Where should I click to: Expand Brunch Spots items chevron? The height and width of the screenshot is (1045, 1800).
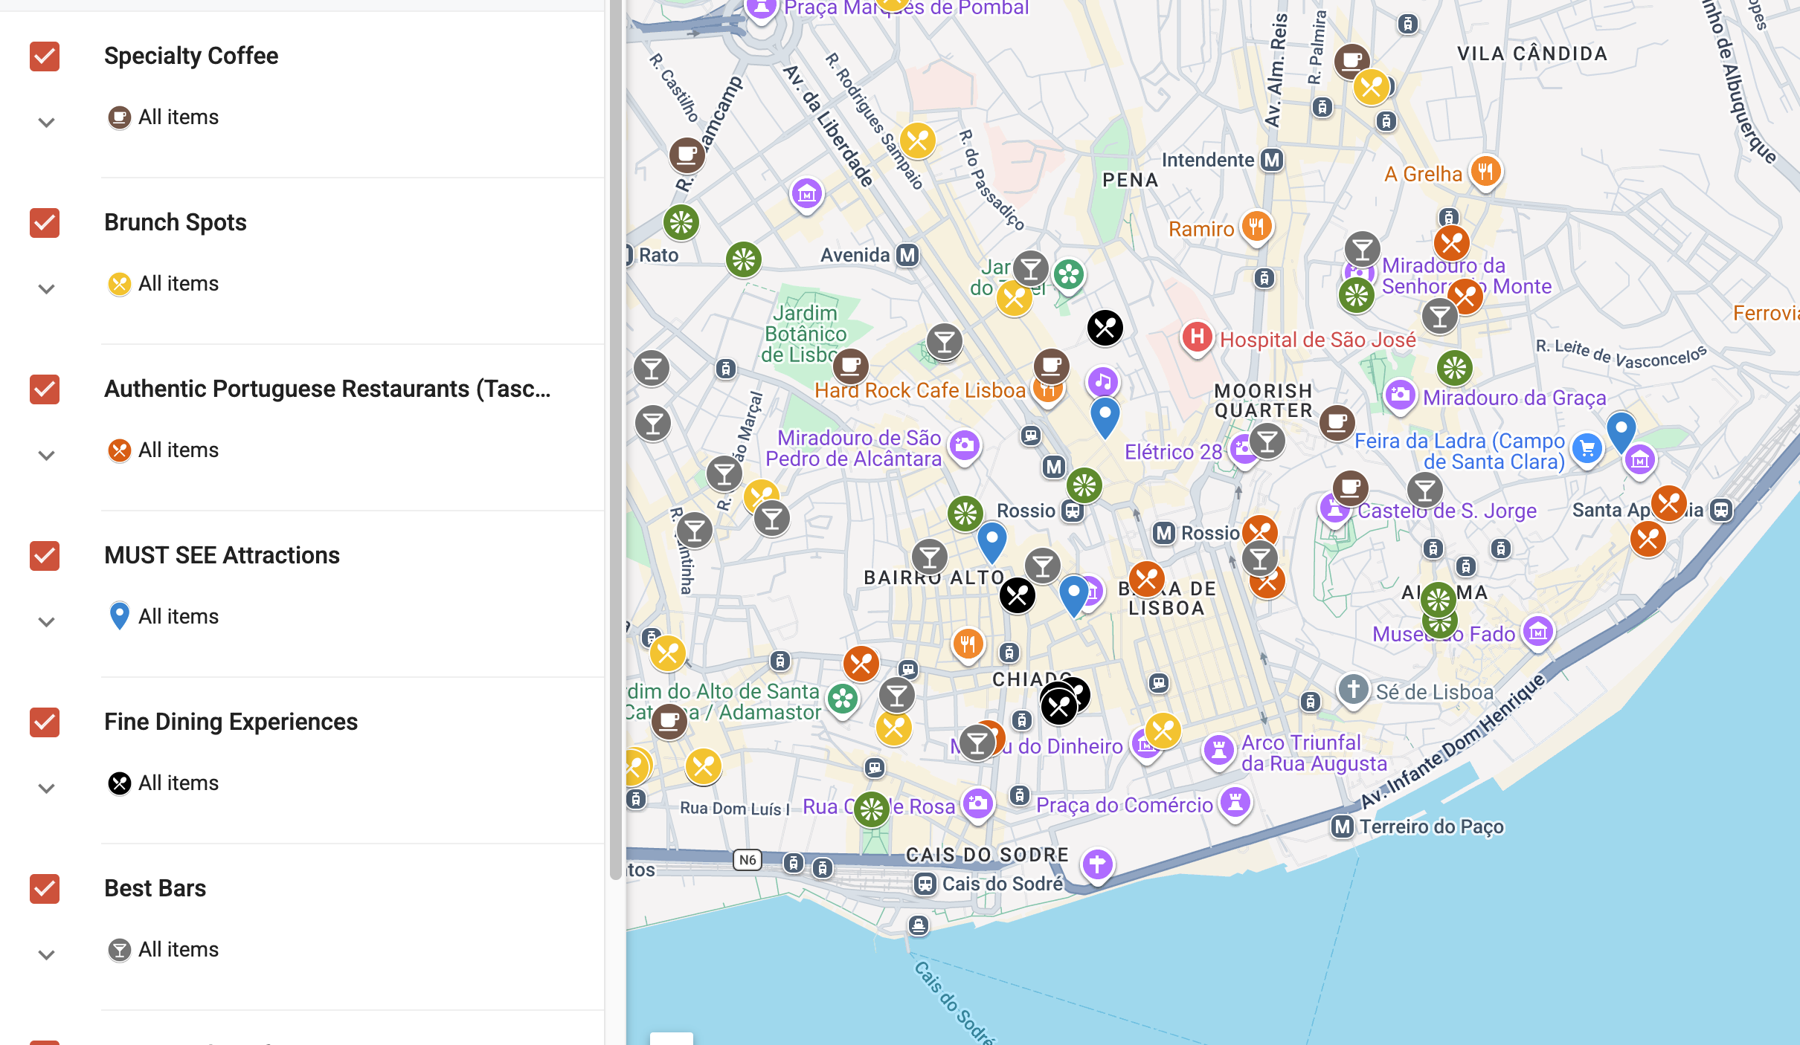(x=46, y=289)
